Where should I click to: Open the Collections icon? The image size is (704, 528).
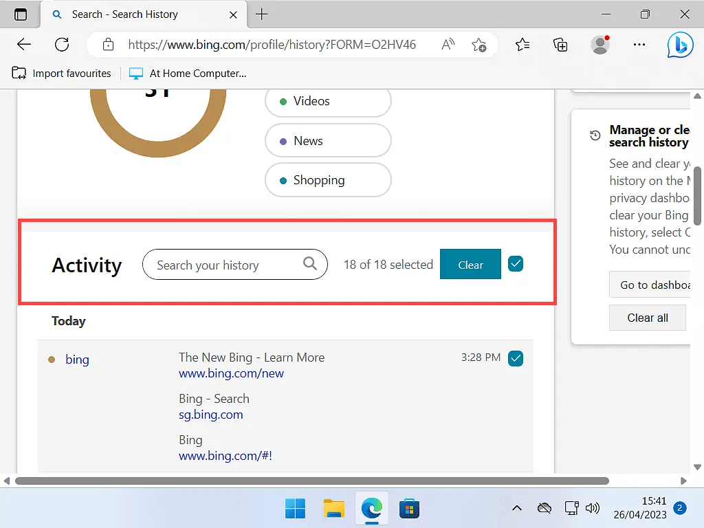tap(560, 45)
